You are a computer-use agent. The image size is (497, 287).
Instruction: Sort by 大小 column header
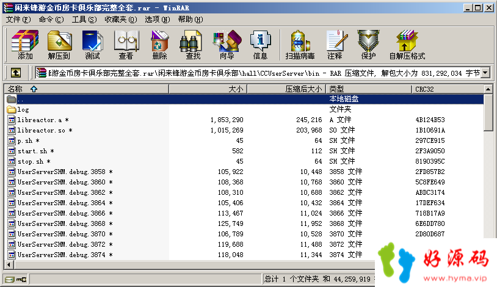pyautogui.click(x=208, y=89)
